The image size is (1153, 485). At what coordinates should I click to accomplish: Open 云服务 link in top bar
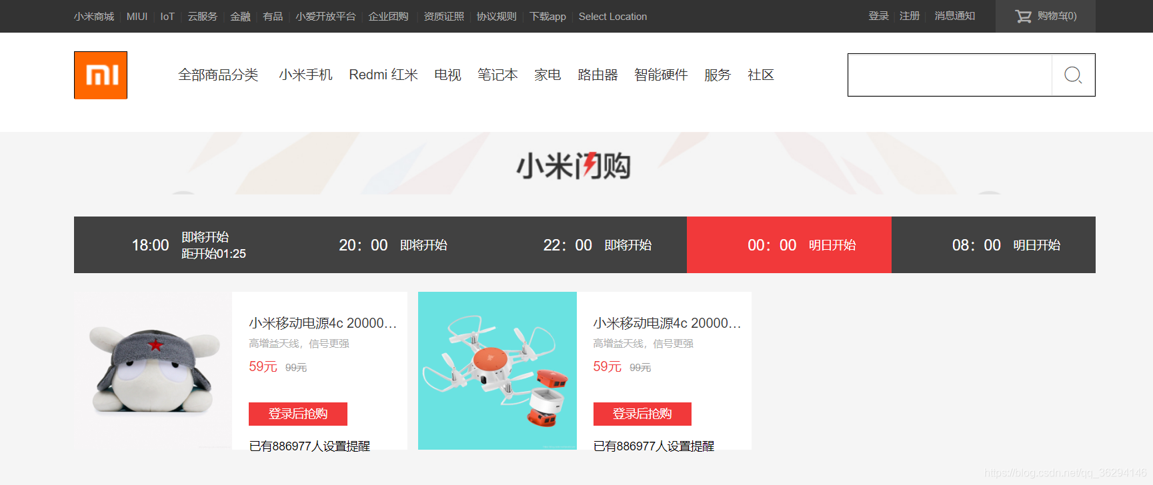pos(203,16)
